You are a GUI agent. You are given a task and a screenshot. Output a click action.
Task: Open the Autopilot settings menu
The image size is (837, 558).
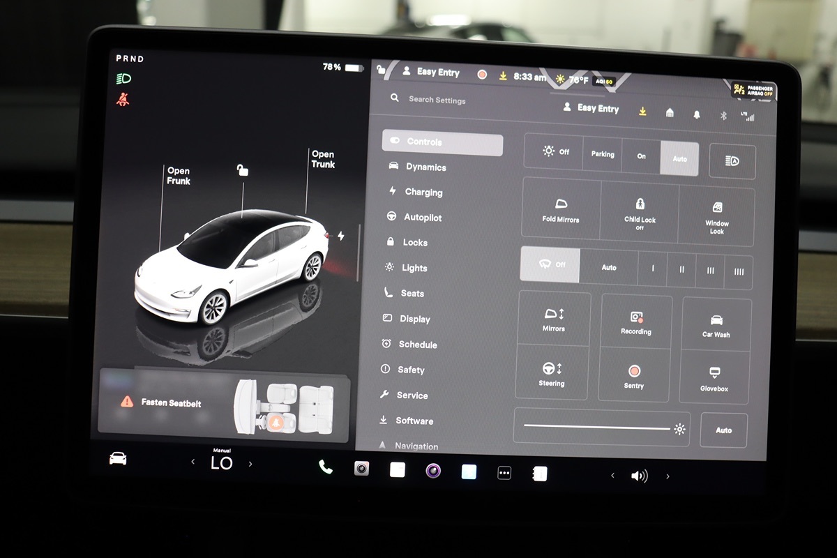coord(423,218)
